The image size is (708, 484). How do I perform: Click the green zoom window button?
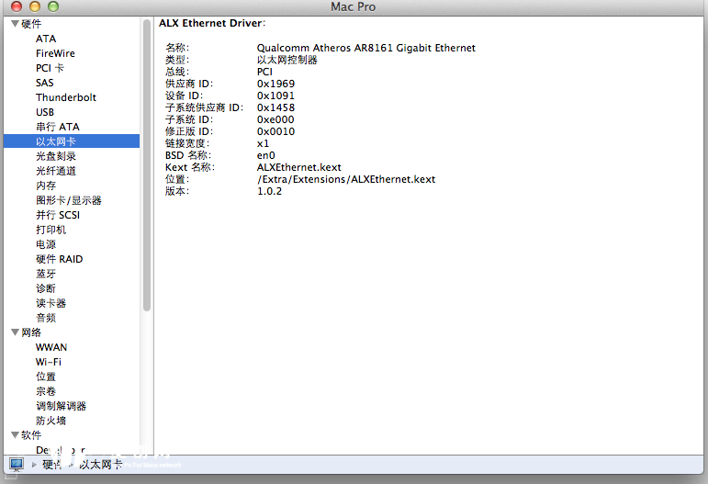(x=53, y=7)
